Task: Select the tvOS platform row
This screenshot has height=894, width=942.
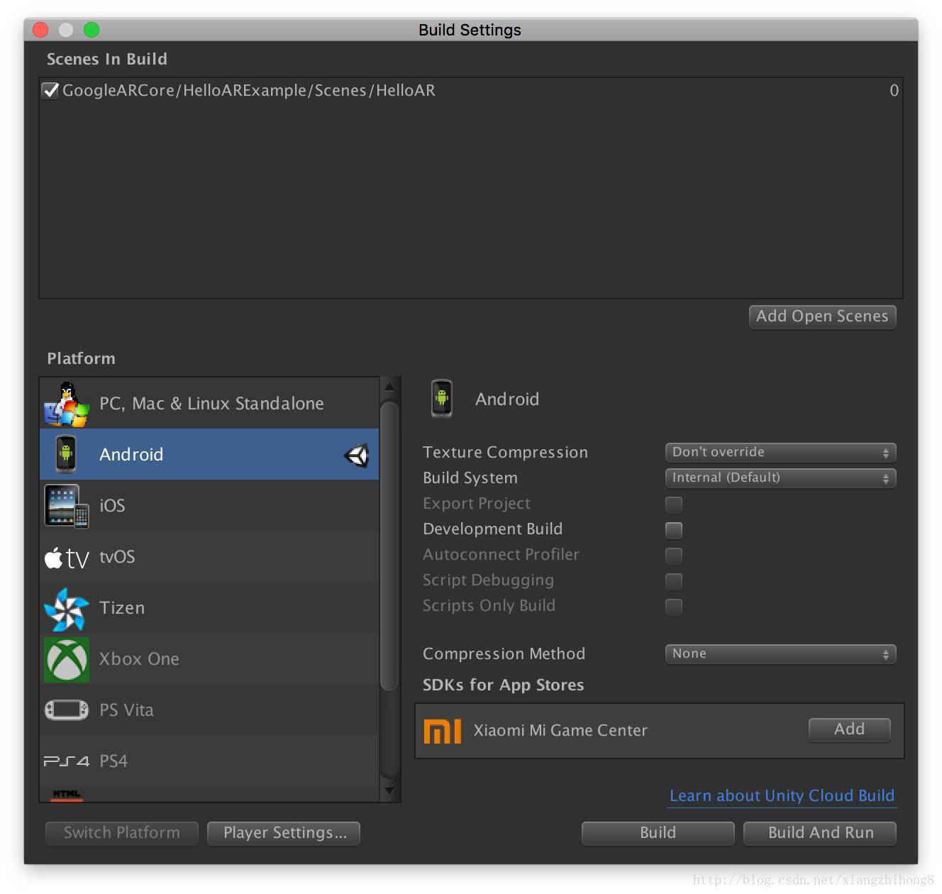Action: pyautogui.click(x=209, y=556)
